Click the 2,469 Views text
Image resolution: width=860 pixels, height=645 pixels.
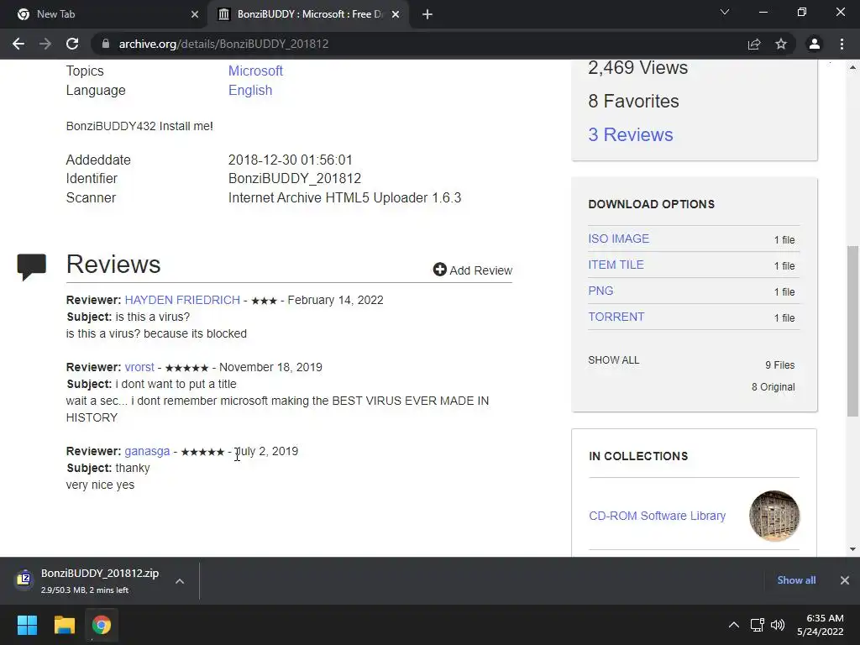pyautogui.click(x=638, y=67)
